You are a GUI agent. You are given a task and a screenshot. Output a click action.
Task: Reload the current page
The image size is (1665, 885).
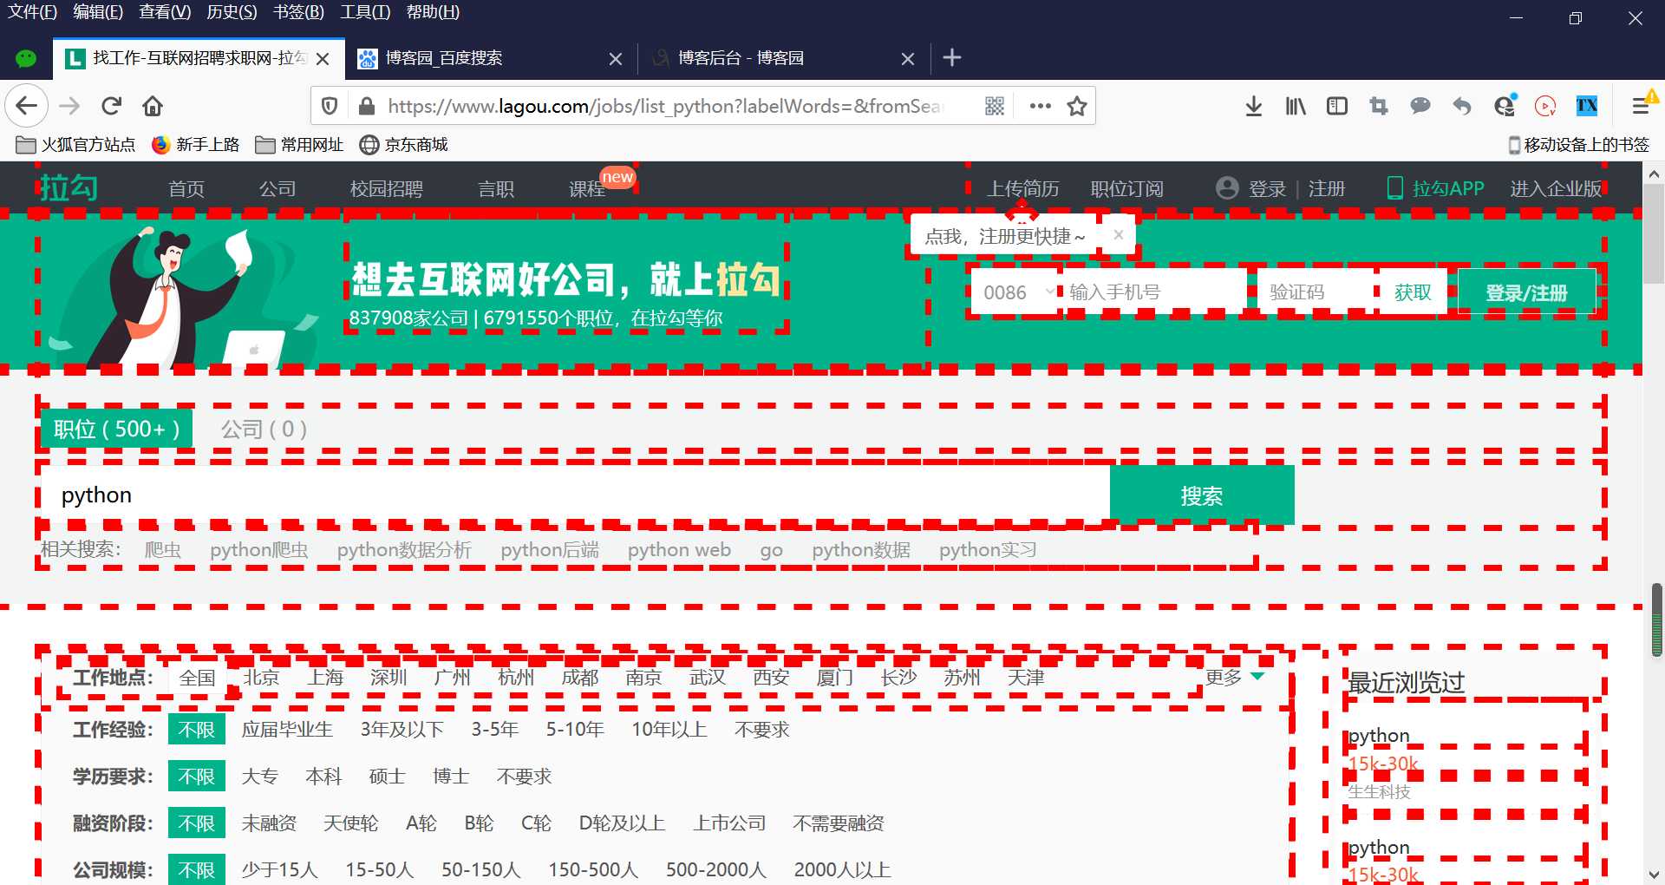tap(111, 106)
